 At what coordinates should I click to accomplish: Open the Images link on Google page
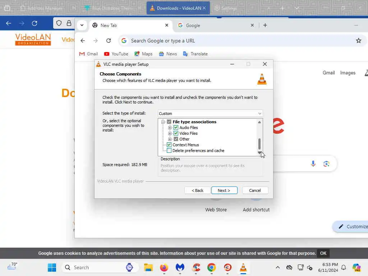348,73
